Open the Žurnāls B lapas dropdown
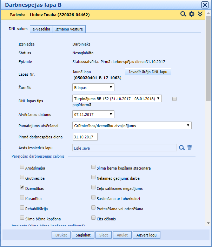 coord(93,87)
